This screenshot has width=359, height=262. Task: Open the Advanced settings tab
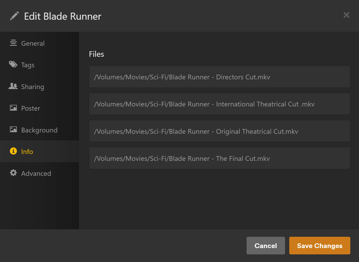[36, 173]
